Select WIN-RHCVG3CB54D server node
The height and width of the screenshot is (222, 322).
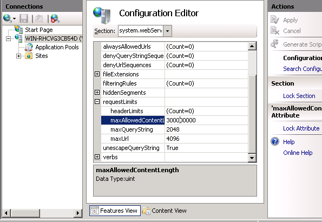tap(53, 38)
